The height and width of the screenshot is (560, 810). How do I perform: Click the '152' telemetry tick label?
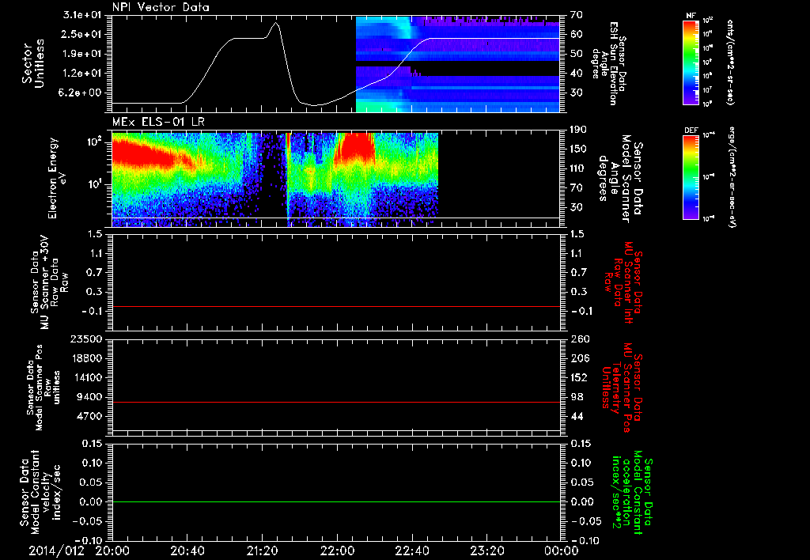coord(579,377)
